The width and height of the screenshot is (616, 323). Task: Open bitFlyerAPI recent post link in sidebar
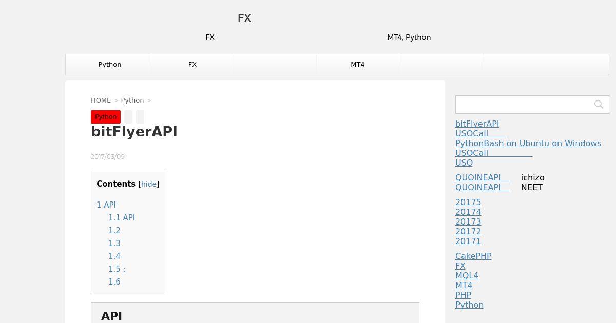(477, 124)
